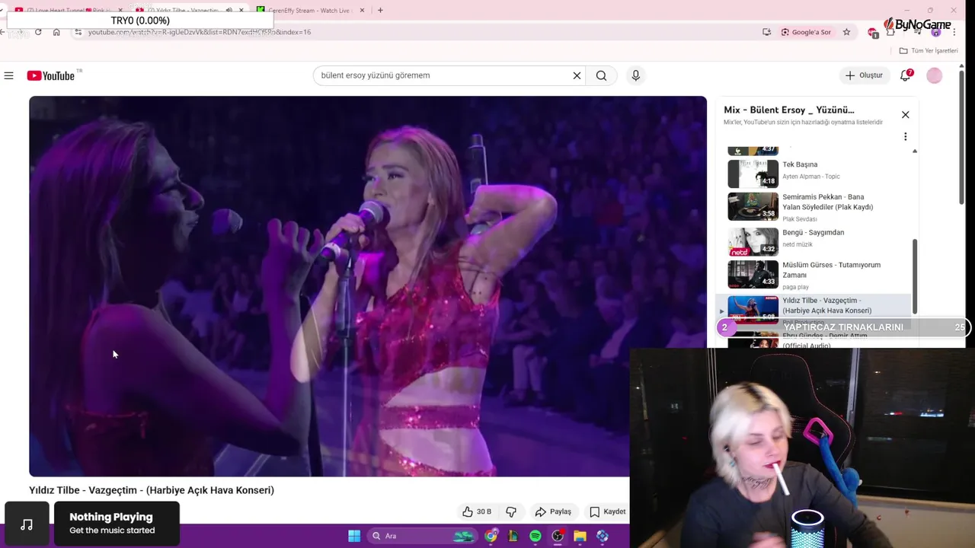Open the Windows Start menu
This screenshot has width=975, height=548.
[354, 536]
